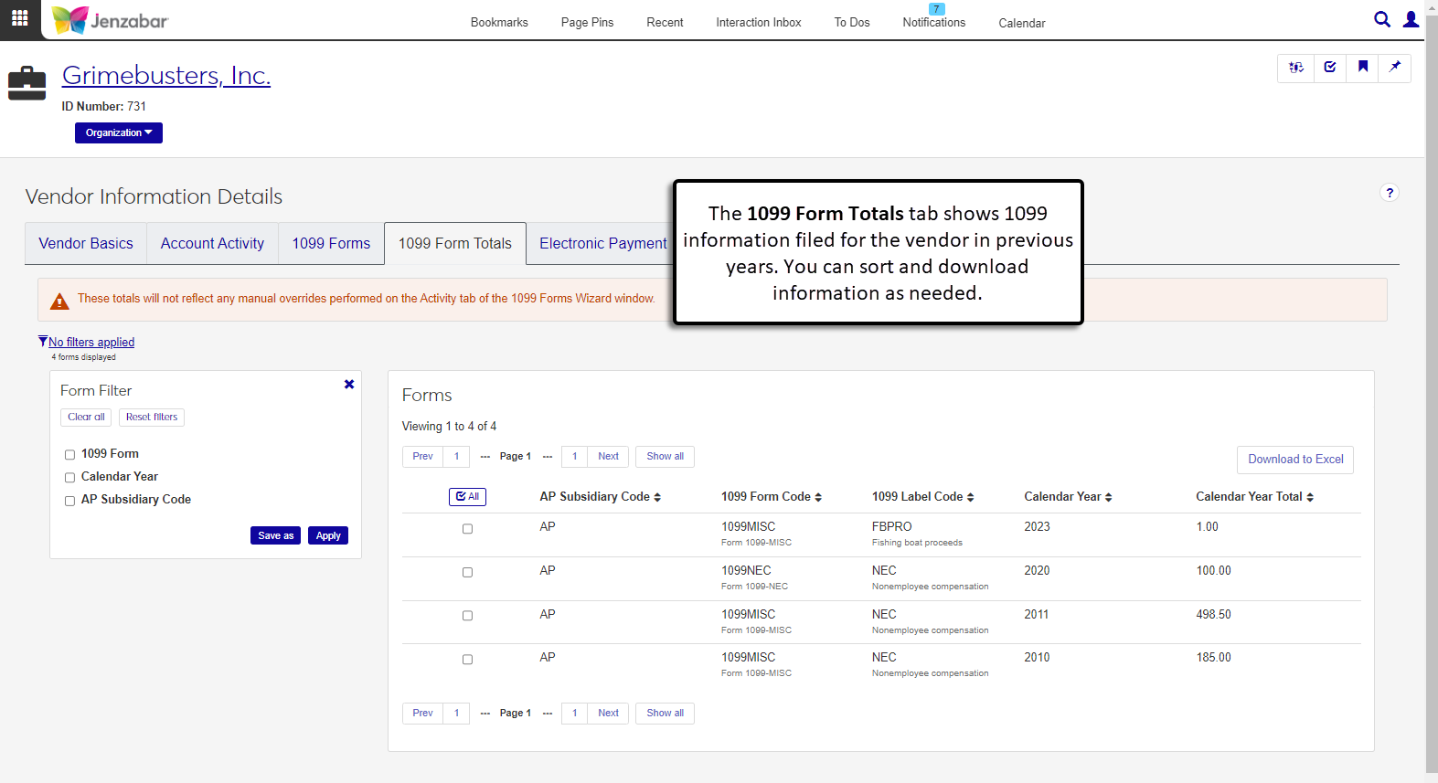Click the Download to Excel button
Viewport: 1438px width, 783px height.
[x=1294, y=460]
